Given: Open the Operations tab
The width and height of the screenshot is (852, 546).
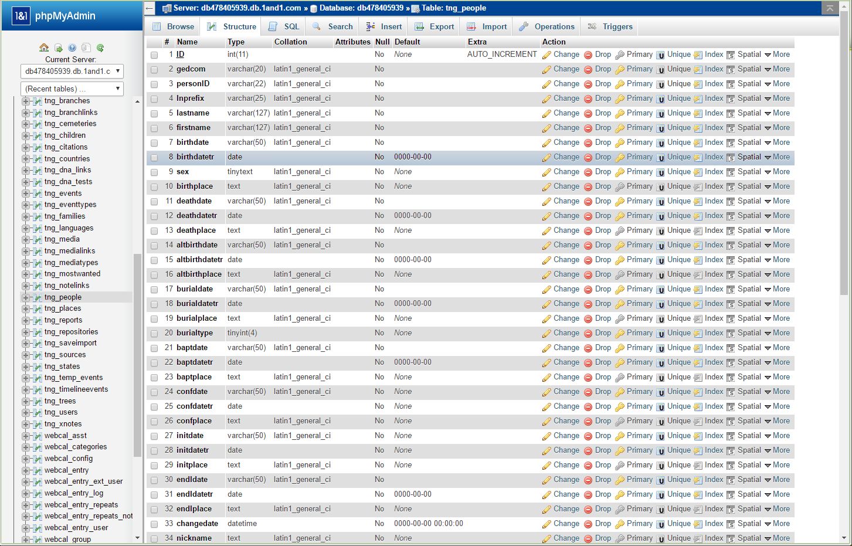Looking at the screenshot, I should (546, 26).
